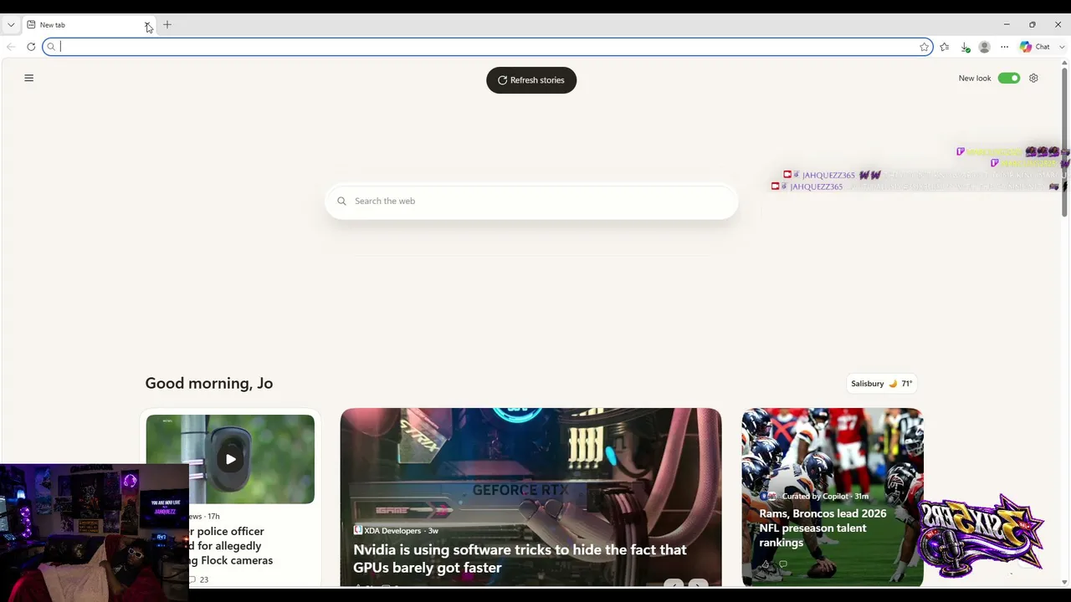This screenshot has height=602, width=1071.
Task: Open the Favorites list icon
Action: [945, 47]
